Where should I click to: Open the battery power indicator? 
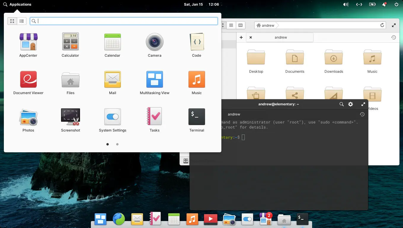372,4
